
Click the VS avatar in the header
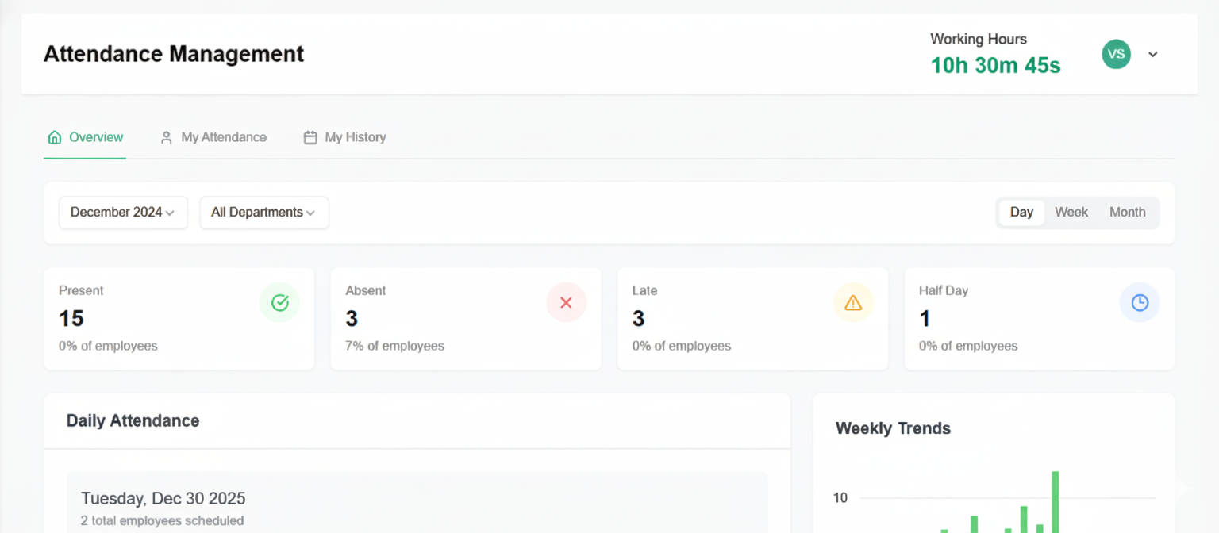click(1116, 54)
